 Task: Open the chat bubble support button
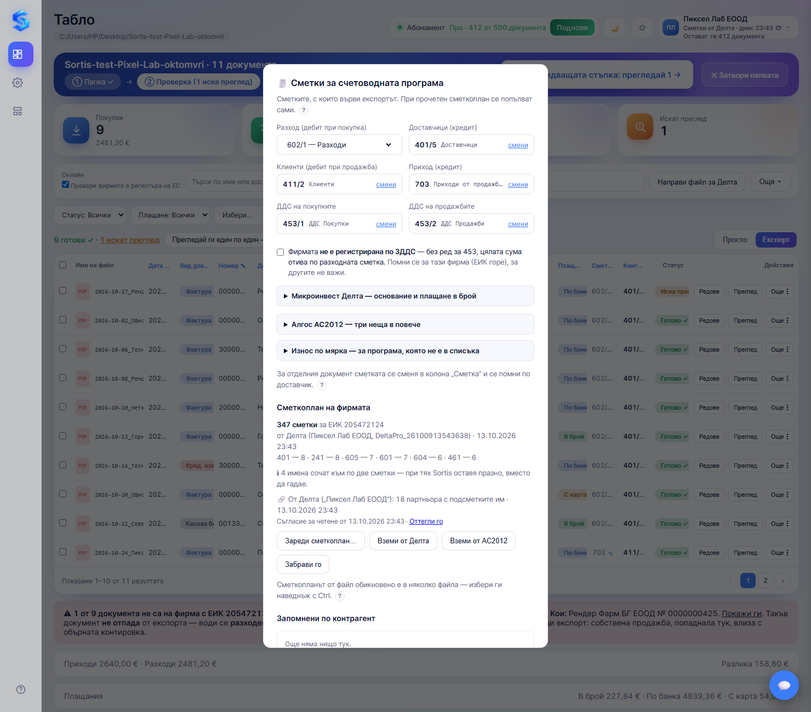[x=784, y=685]
